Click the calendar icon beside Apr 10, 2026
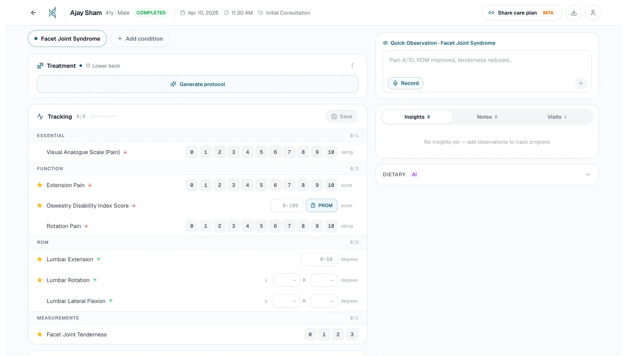 pos(183,13)
